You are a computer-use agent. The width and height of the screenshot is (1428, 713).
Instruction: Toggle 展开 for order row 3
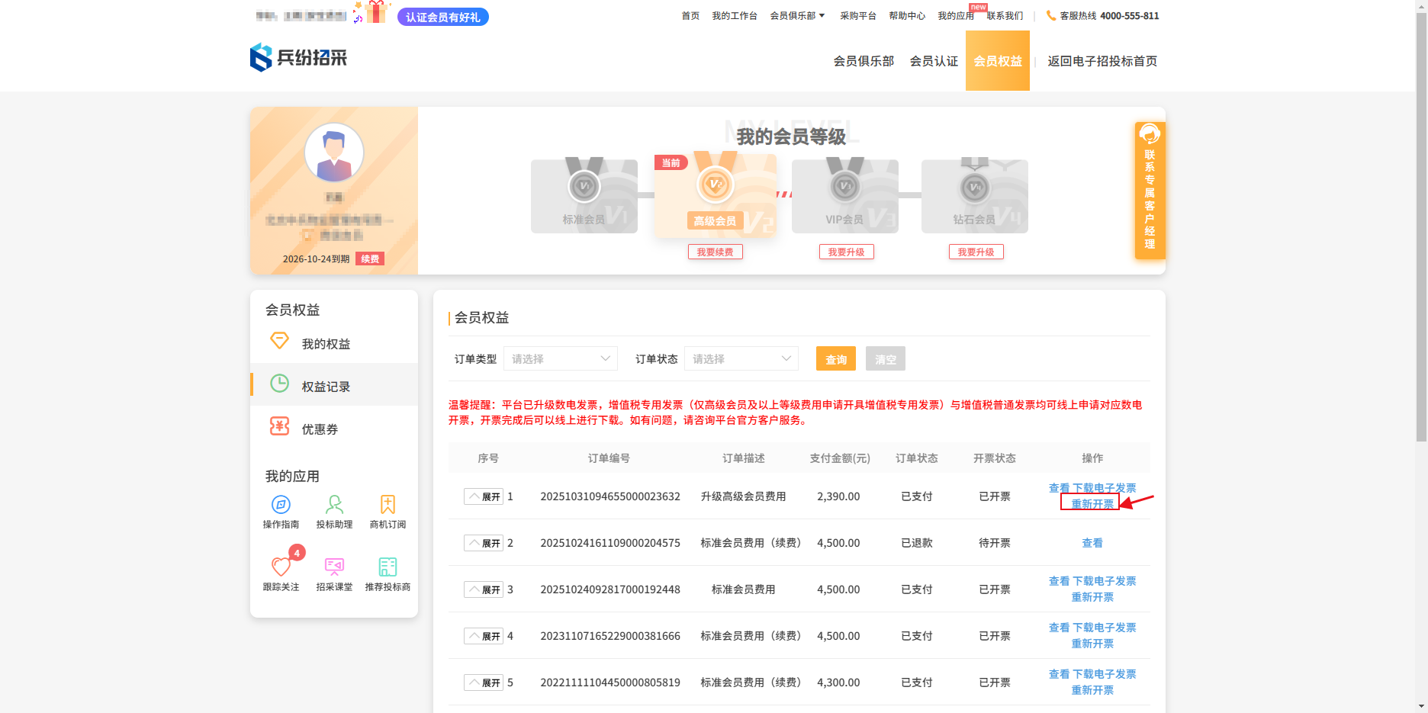pyautogui.click(x=484, y=590)
